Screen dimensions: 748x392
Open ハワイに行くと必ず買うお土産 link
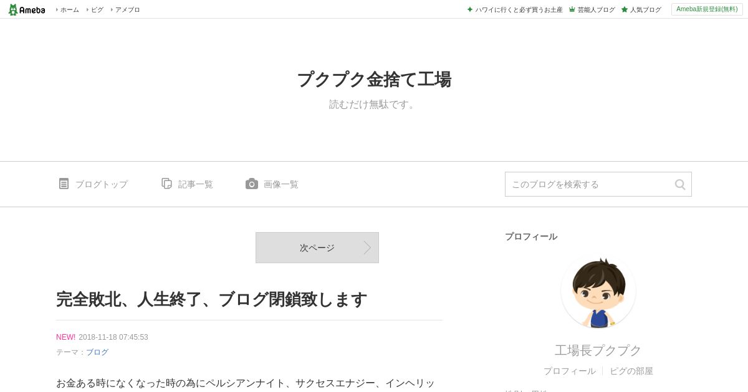click(519, 9)
